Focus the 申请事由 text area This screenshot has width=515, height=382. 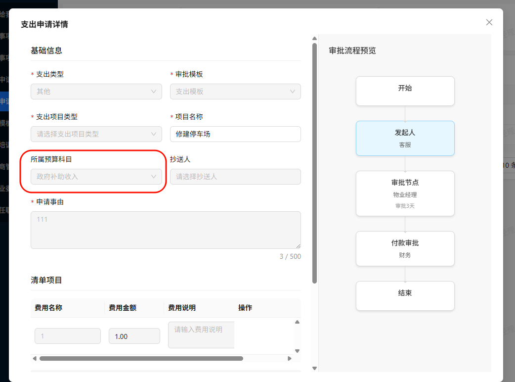coord(166,230)
